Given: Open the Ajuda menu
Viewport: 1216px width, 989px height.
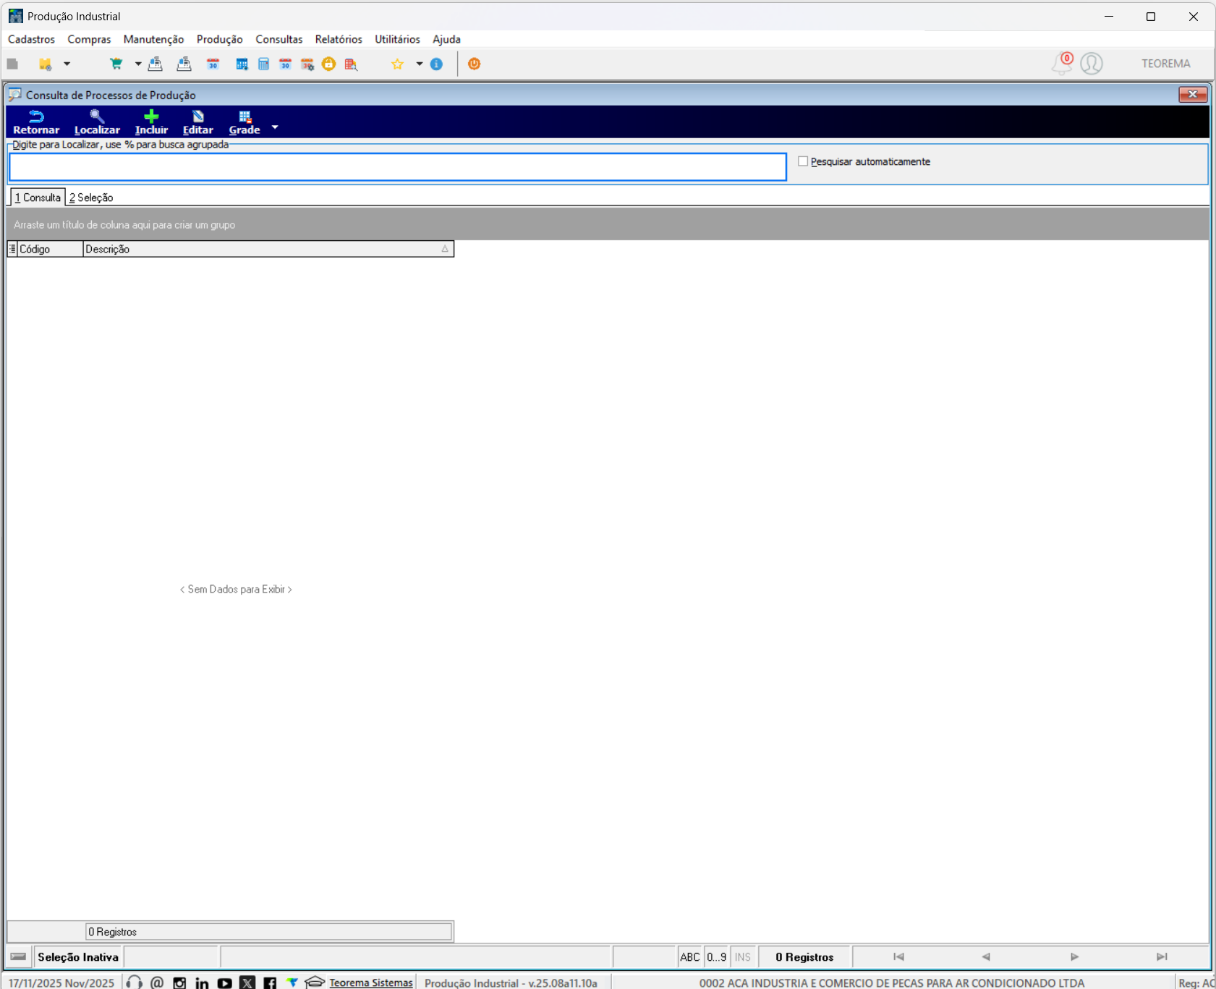Looking at the screenshot, I should point(446,39).
